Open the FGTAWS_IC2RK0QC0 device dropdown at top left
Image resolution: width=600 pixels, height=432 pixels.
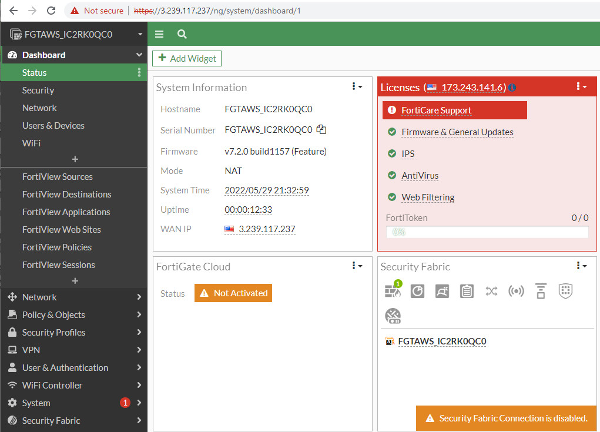(74, 34)
